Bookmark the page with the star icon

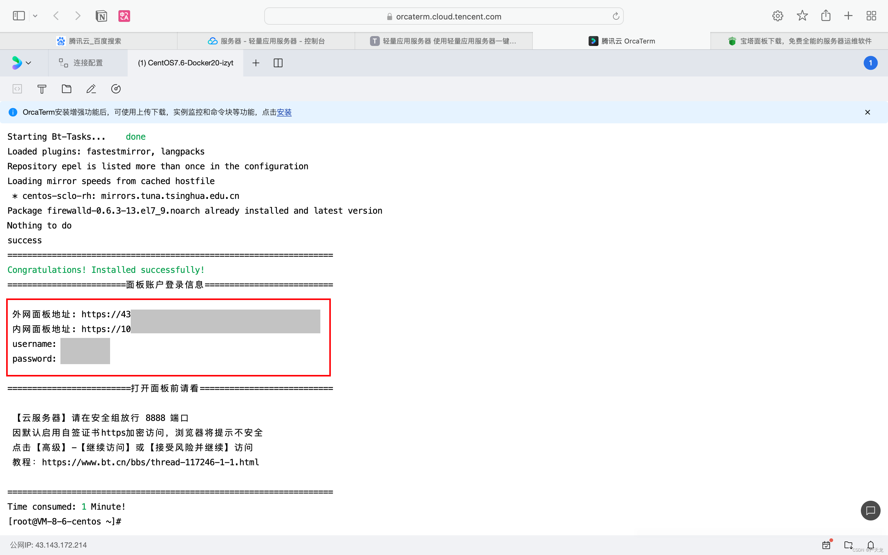tap(802, 16)
